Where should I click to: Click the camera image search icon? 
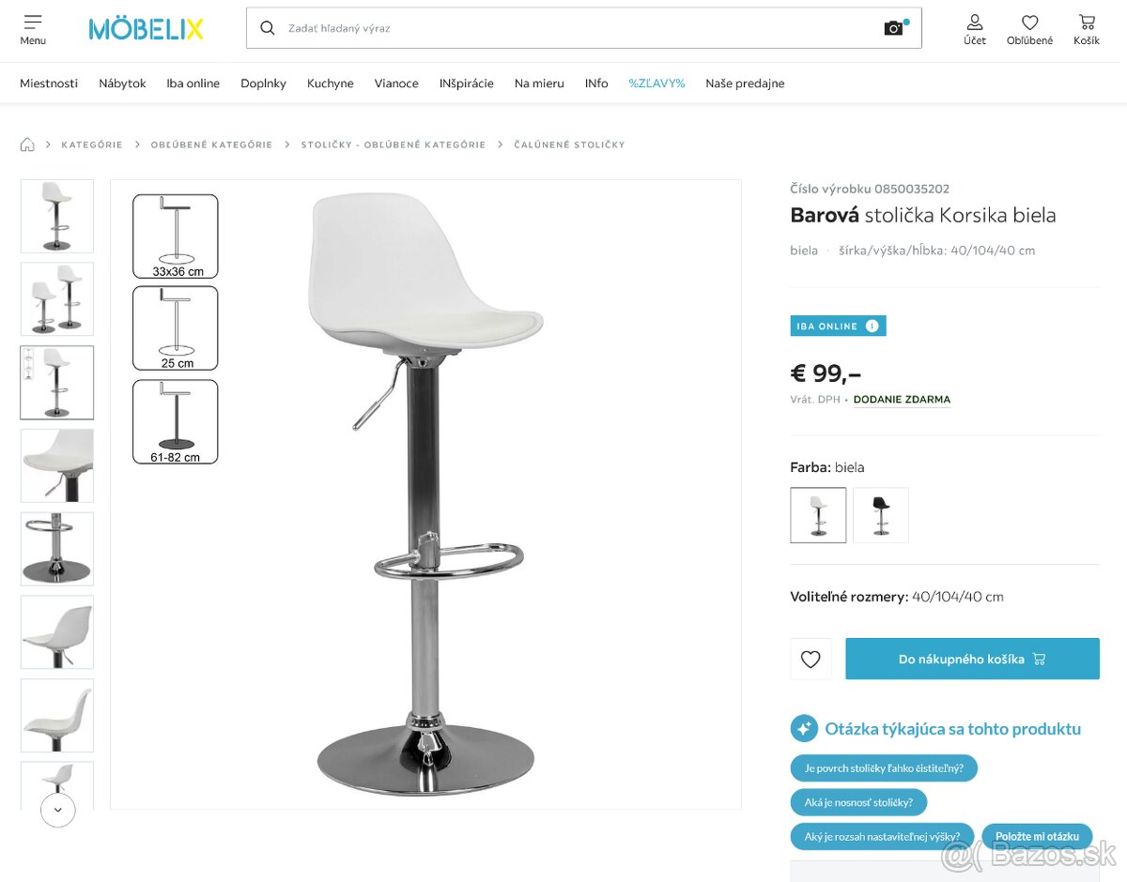pos(894,28)
